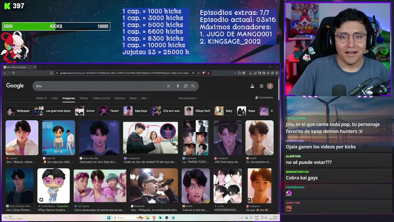Start voice search via microphone icon

pos(178,86)
